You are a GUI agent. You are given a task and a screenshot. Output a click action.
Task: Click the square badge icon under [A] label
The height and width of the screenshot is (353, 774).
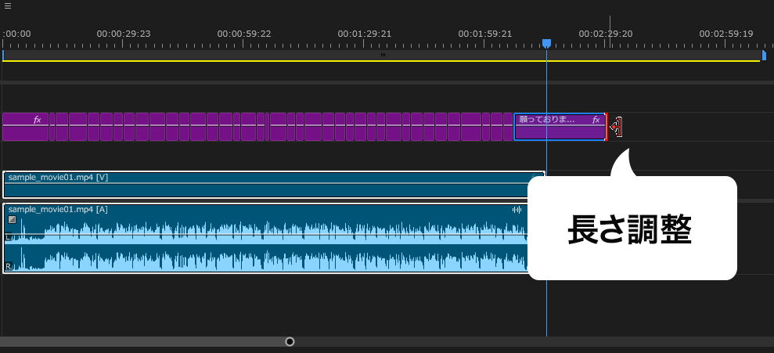[13, 220]
